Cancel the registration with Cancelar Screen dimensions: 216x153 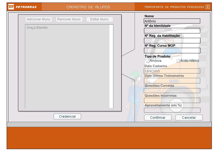[189, 118]
